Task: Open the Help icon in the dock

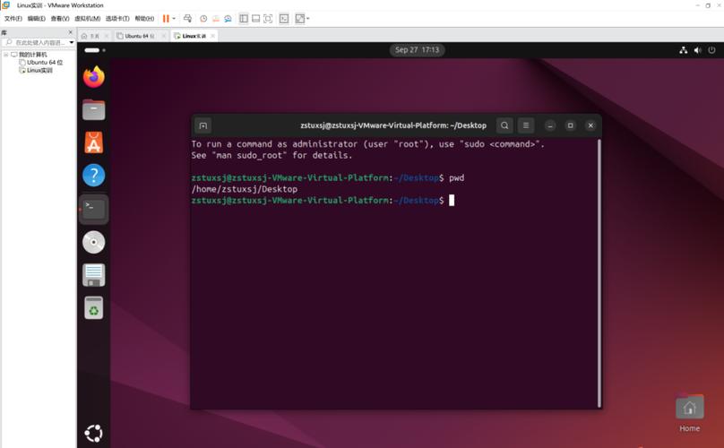Action: pyautogui.click(x=94, y=176)
